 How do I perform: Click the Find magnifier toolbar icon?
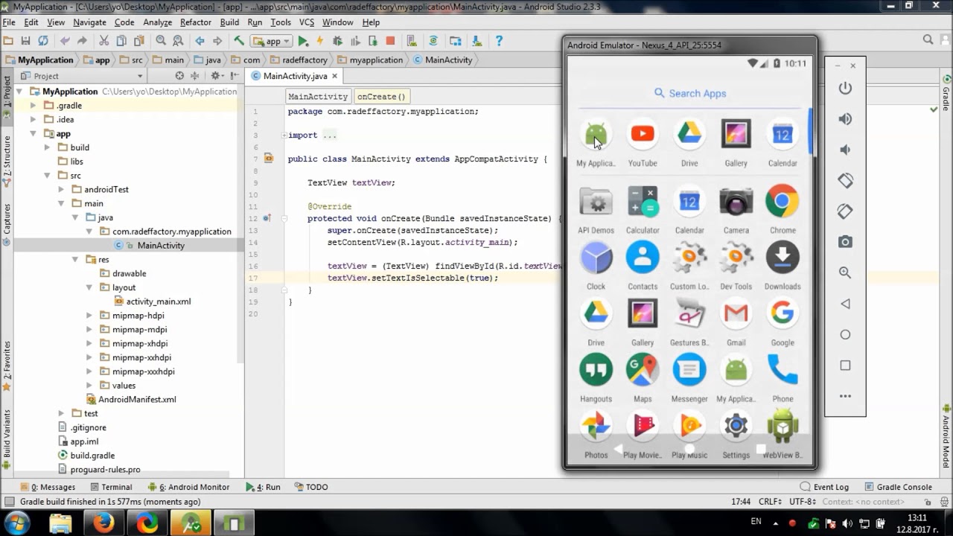[161, 41]
